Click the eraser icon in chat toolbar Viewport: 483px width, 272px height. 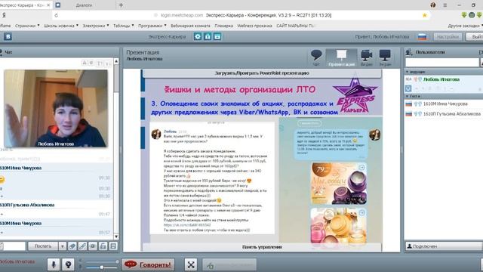[72, 246]
